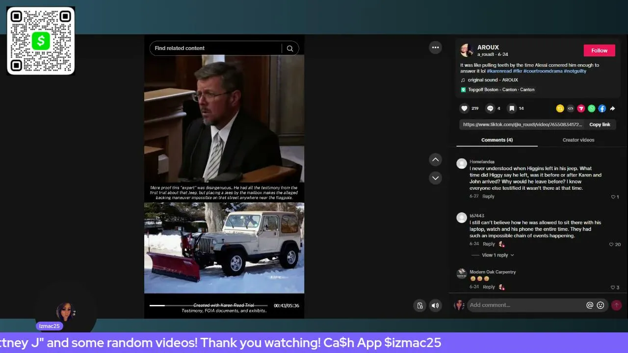Open the #fkr hashtag
Screen dimensions: 628x353
[518, 71]
